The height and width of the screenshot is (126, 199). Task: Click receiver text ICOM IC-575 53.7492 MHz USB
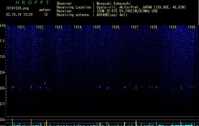(x=127, y=11)
